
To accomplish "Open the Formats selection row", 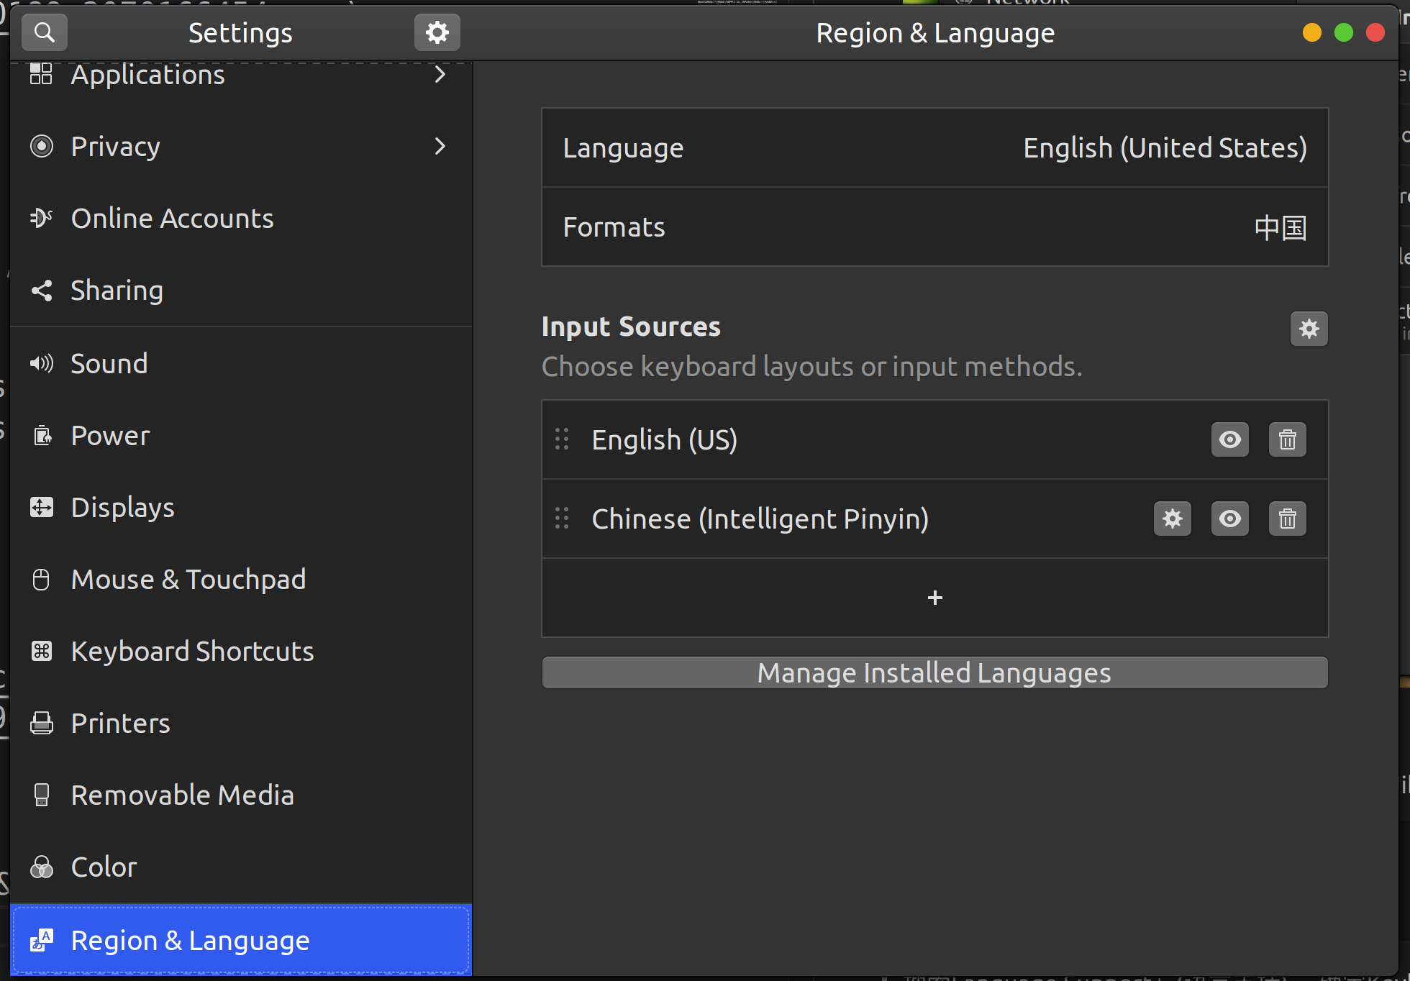I will coord(934,227).
